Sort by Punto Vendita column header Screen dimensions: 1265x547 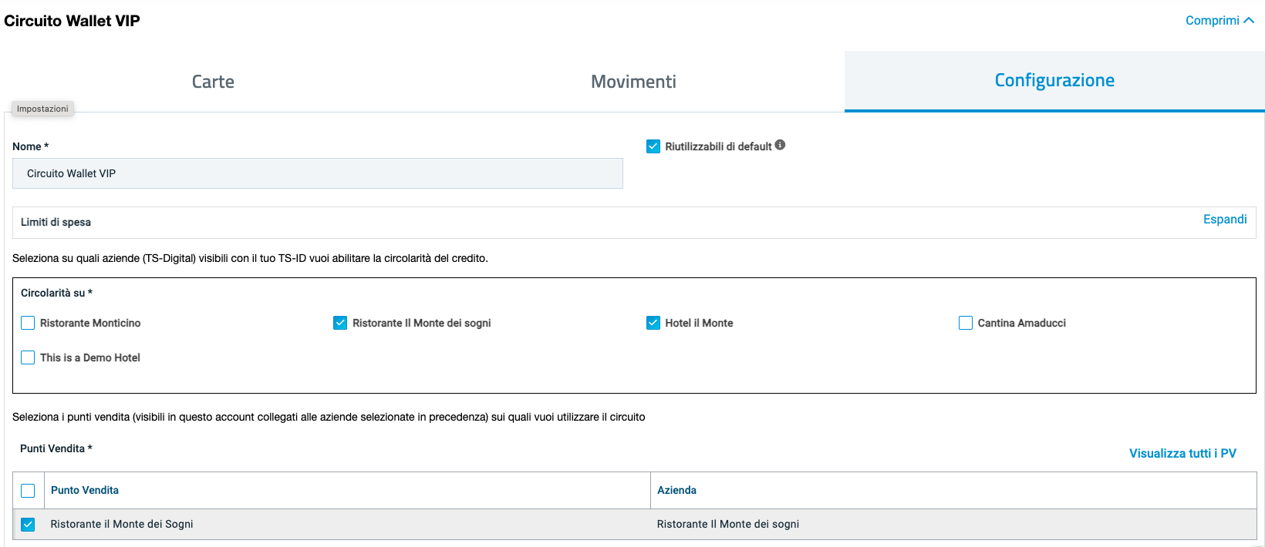pos(85,490)
